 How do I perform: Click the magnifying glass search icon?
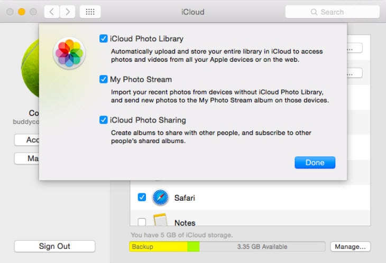coord(315,12)
